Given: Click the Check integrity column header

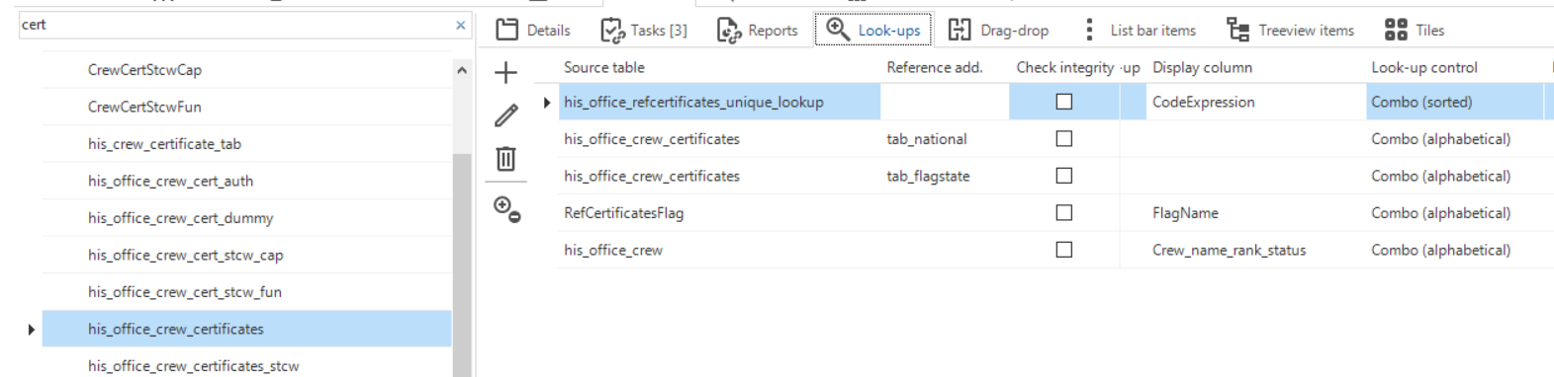Looking at the screenshot, I should click(x=1065, y=67).
